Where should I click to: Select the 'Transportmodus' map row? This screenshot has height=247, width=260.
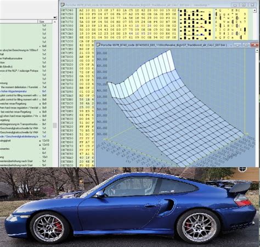(x=24, y=124)
